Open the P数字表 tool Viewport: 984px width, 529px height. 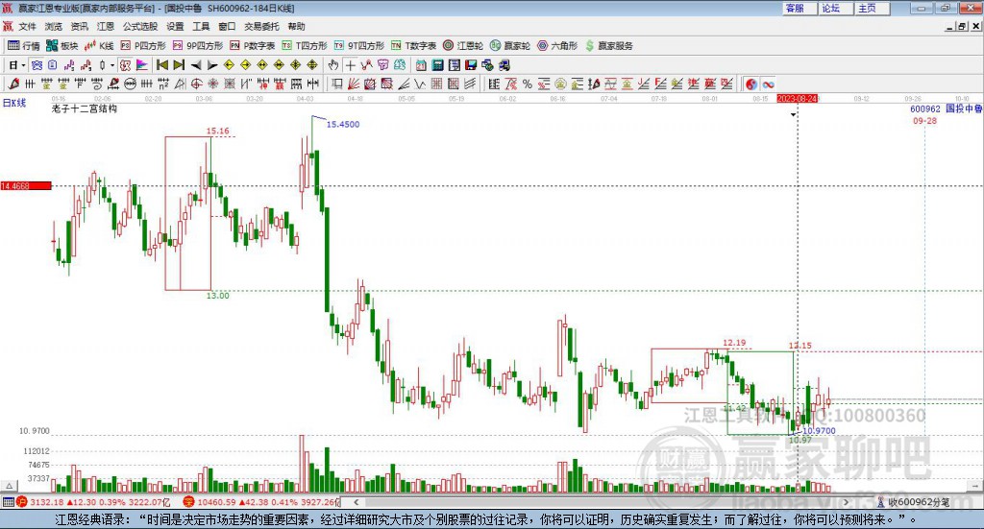[253, 46]
